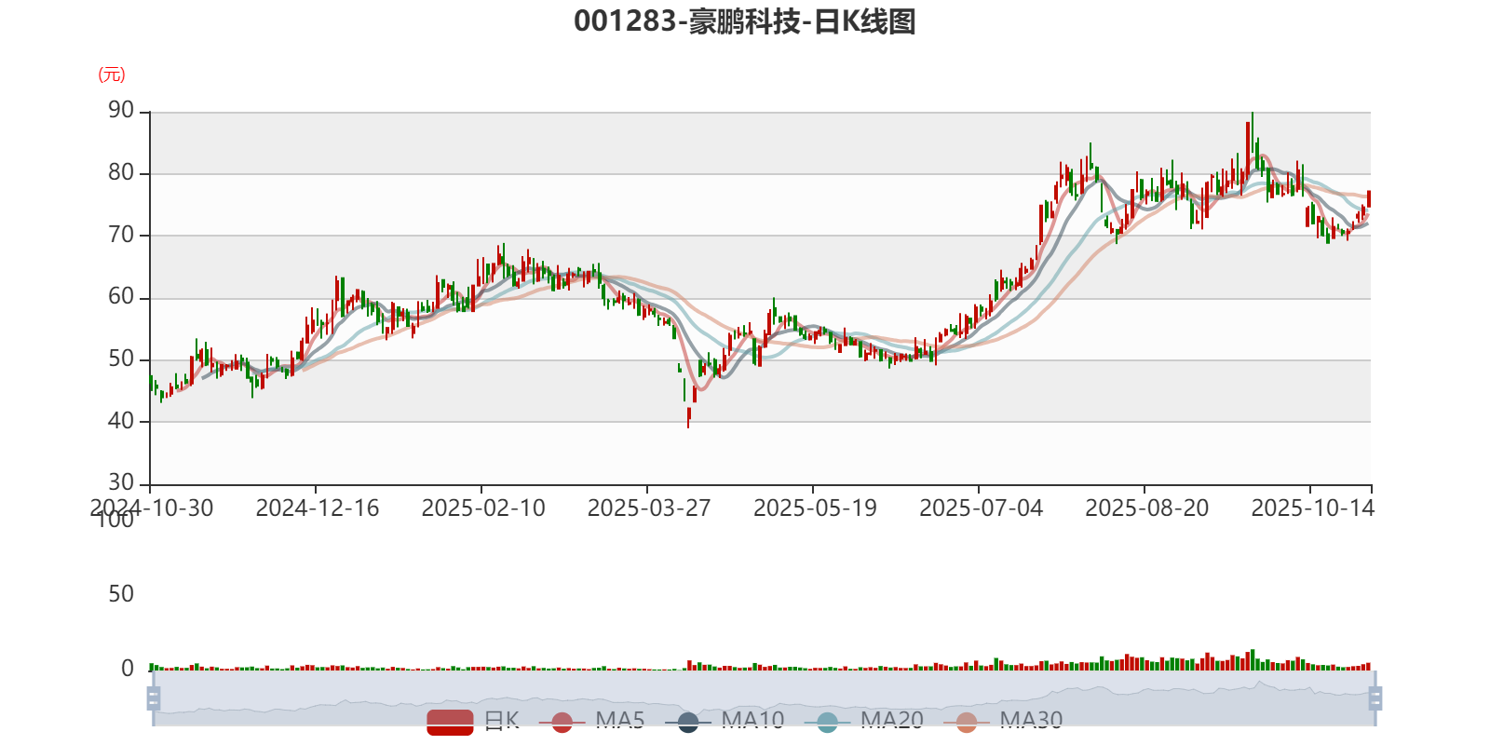Click the y-axis price label 60
Screen dimensions: 1490x745
[x=121, y=297]
